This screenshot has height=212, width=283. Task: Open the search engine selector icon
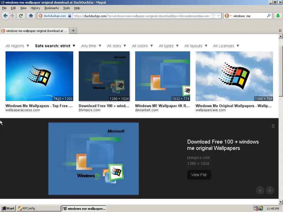pyautogui.click(x=228, y=16)
